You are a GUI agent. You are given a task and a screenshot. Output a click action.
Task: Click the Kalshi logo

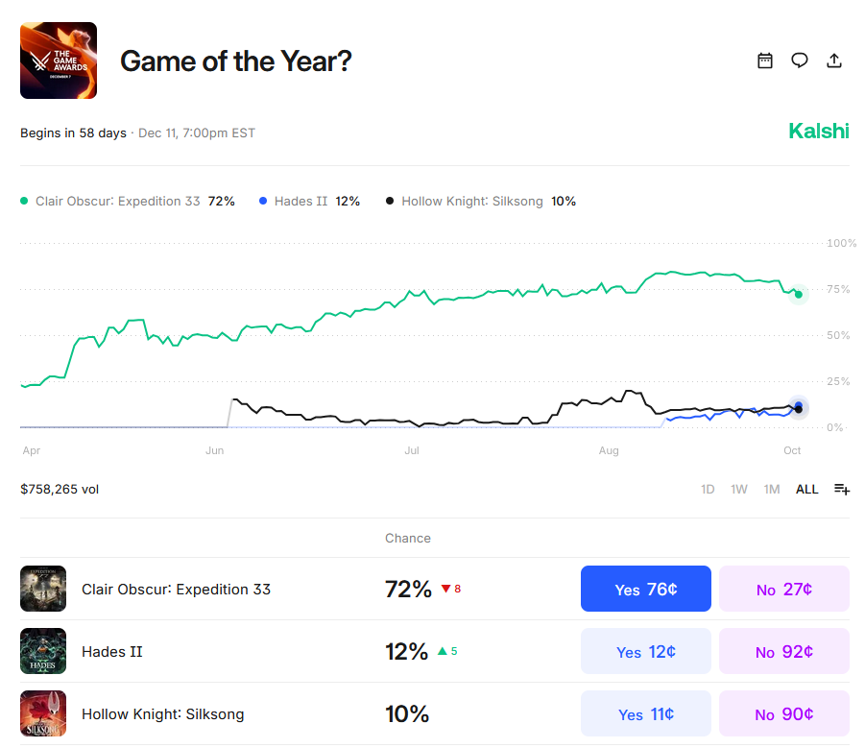[818, 132]
